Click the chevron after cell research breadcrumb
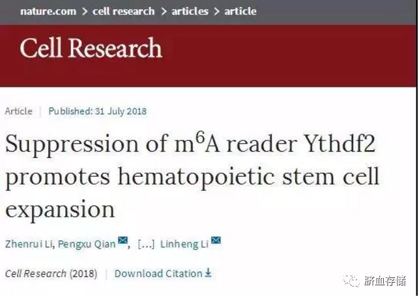This screenshot has width=419, height=299. coord(164,11)
